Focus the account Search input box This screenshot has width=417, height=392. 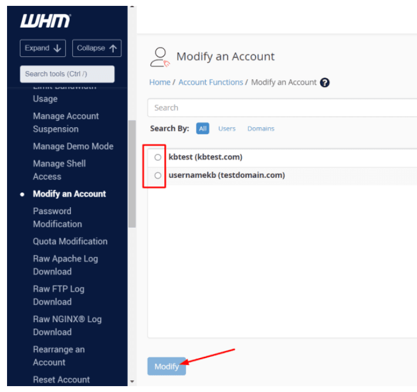(282, 108)
